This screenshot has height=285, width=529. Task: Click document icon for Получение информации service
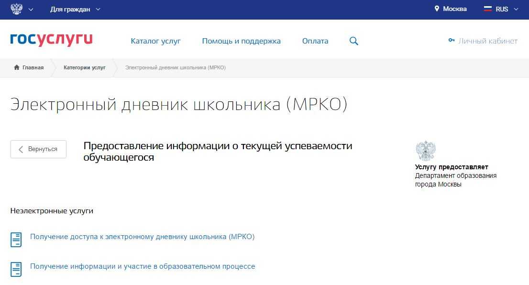[16, 269]
